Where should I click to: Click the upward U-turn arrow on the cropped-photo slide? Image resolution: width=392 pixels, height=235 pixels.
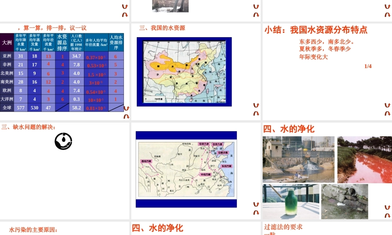(x=256, y=7)
